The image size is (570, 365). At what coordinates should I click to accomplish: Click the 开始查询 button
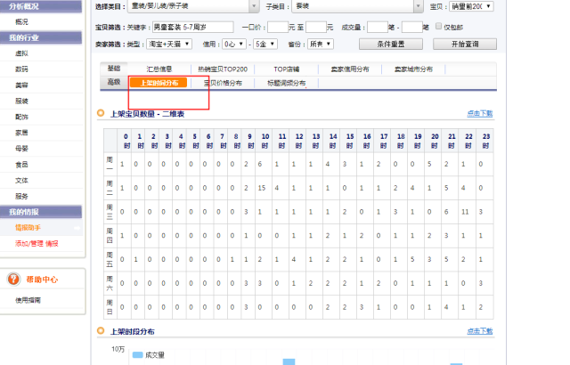click(x=465, y=44)
